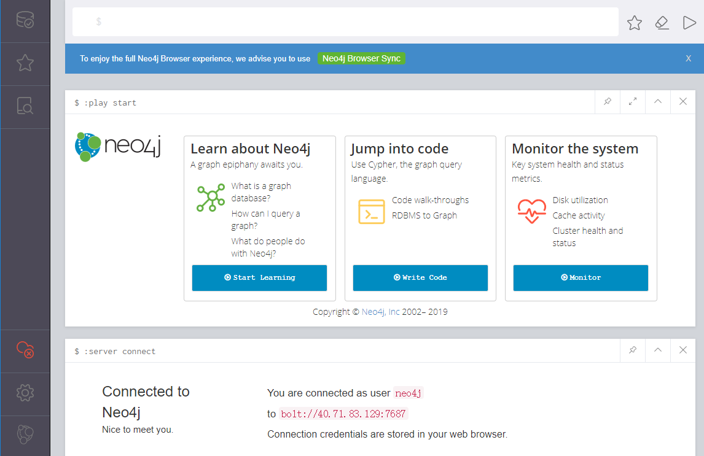Image resolution: width=704 pixels, height=456 pixels.
Task: Favorite the current query with the star
Action: 634,23
